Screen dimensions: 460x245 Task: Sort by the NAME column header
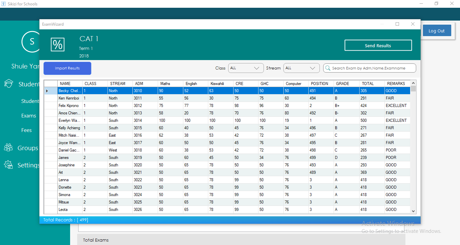coord(70,83)
